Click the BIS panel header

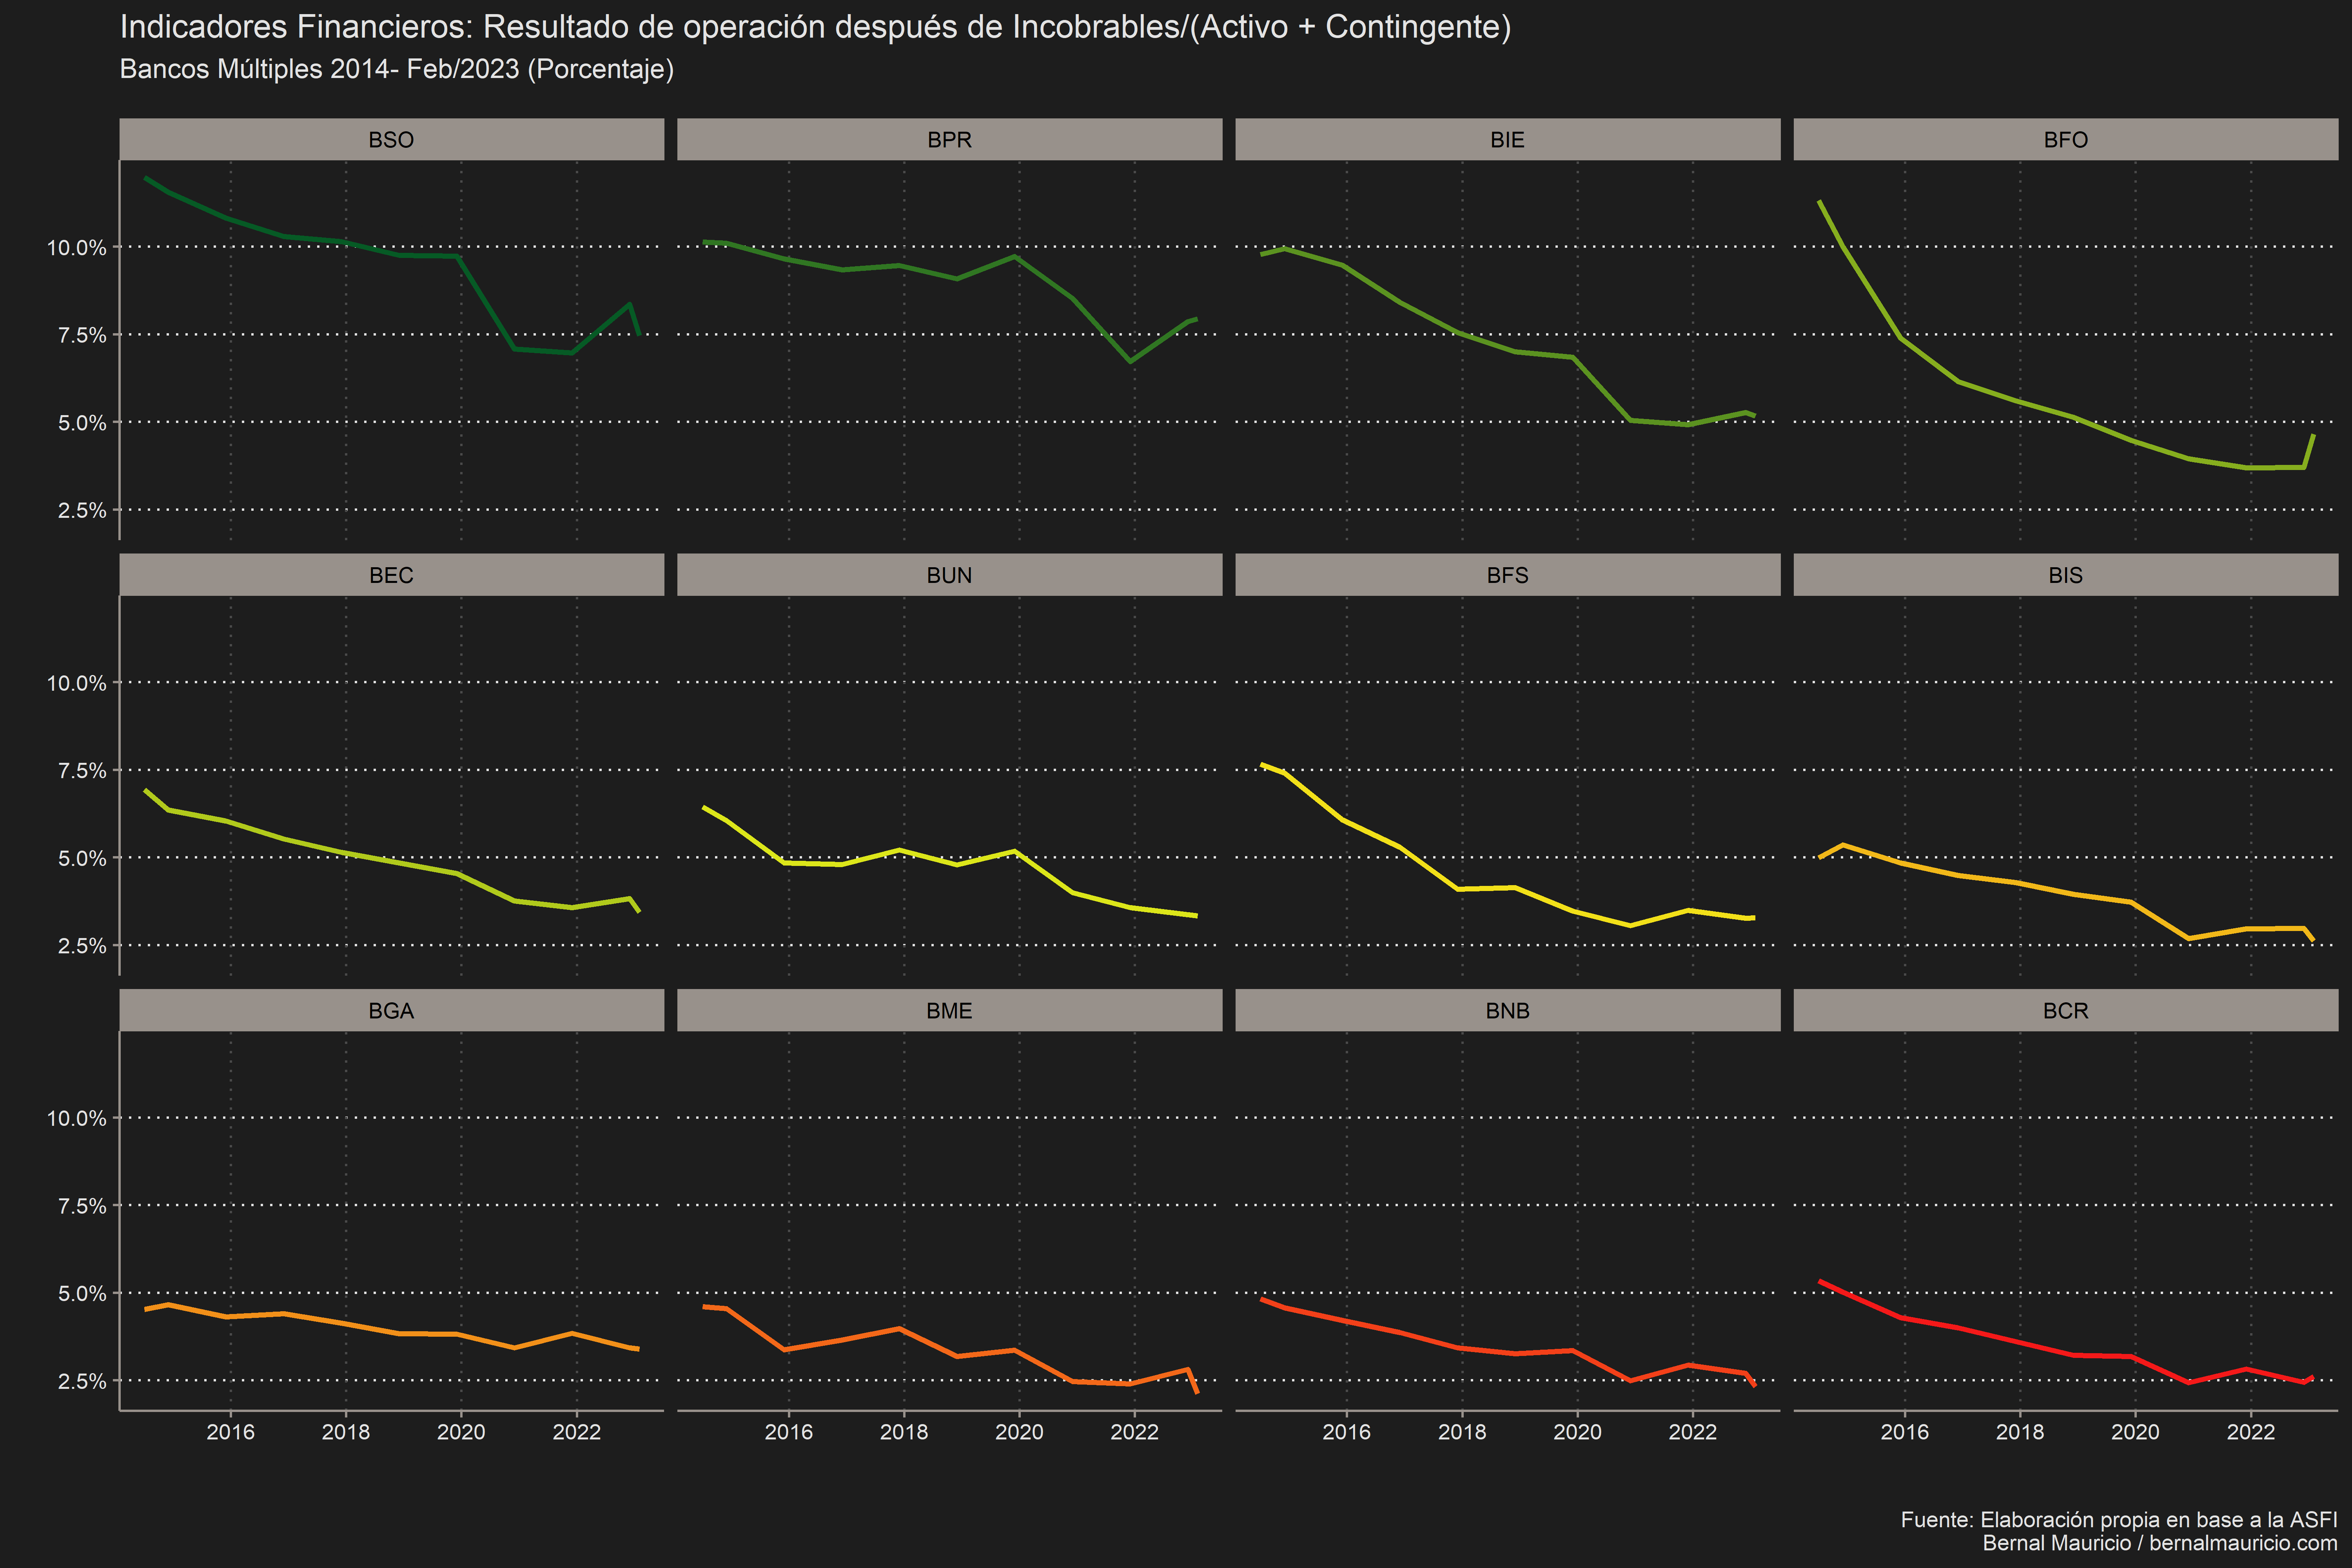click(x=2065, y=575)
